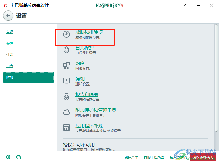
Task: Open the 自我保护 settings link
Action: click(x=85, y=48)
